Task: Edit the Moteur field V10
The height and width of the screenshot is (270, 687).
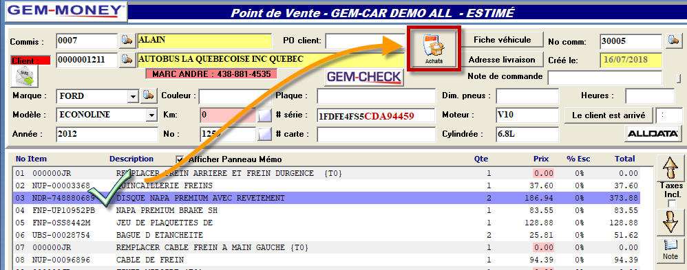Action: [x=527, y=116]
